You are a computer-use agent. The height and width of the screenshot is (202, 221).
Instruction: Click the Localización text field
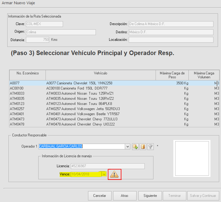(171, 40)
